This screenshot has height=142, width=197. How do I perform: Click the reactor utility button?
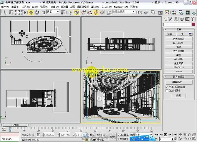pyautogui.click(x=179, y=71)
